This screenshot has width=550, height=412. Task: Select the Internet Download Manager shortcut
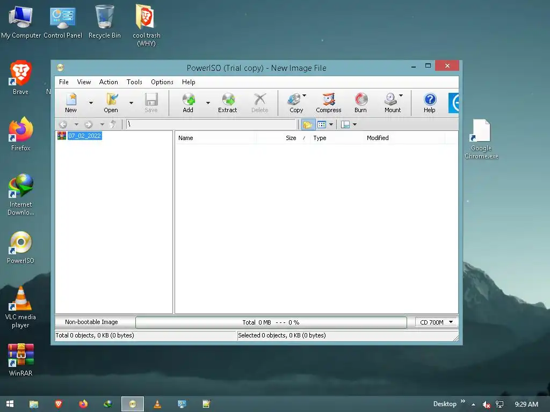pos(21,194)
